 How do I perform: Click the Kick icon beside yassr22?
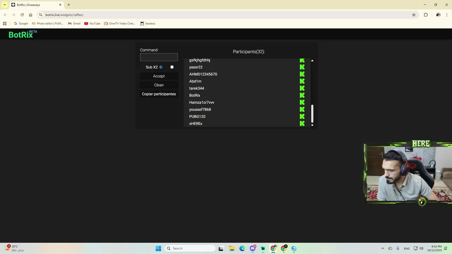pyautogui.click(x=302, y=67)
